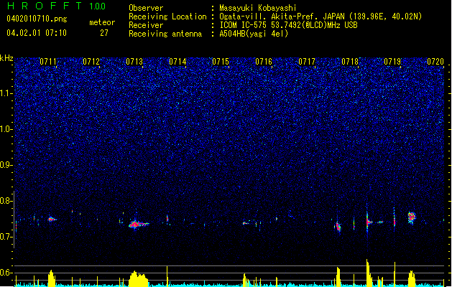Click the 0718 time marker
Image resolution: width=452 pixels, height=287 pixels.
350,62
